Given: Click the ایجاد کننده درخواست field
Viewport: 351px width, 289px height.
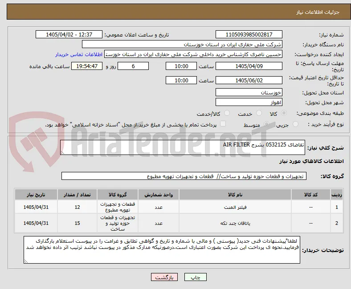Looking at the screenshot, I should (193, 54).
